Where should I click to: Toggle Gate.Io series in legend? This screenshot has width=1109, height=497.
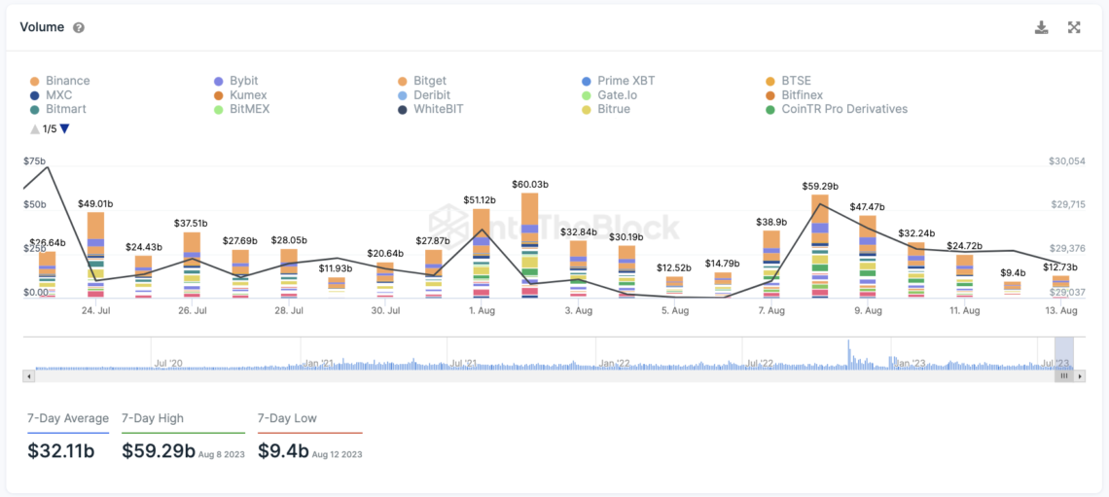pyautogui.click(x=610, y=94)
